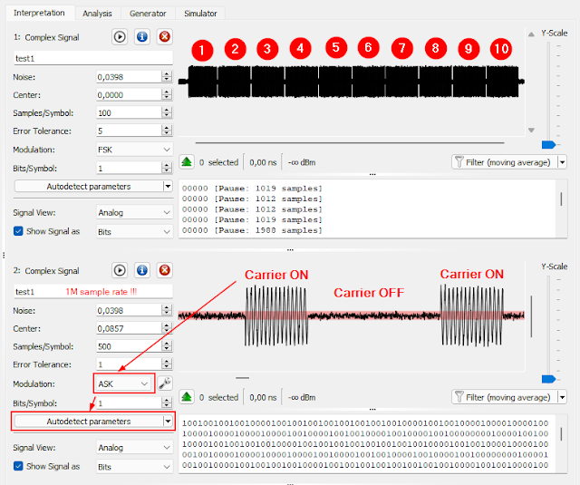The image size is (580, 485).
Task: Open Show Signal as Bits dropdown, signal 1
Action: click(134, 231)
